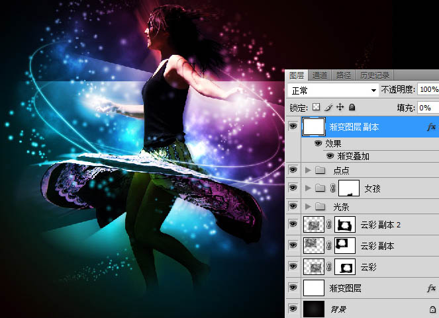Switch to the 通道 tab
Screen dimensions: 439x318
(320, 75)
